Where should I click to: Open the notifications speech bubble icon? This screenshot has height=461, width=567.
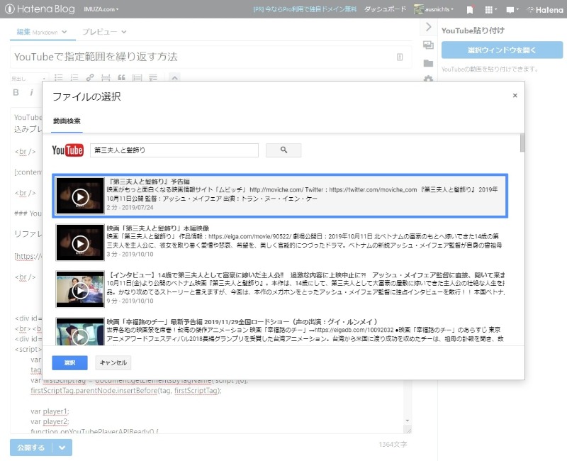(512, 10)
